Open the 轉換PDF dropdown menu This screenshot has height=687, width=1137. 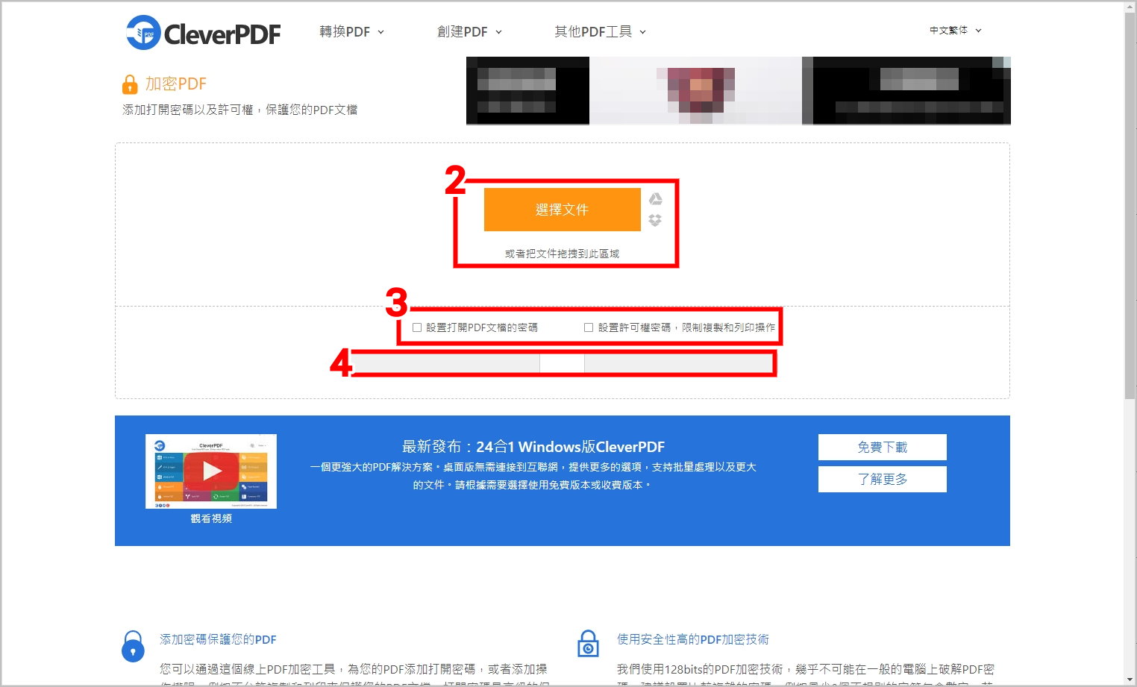(x=351, y=32)
